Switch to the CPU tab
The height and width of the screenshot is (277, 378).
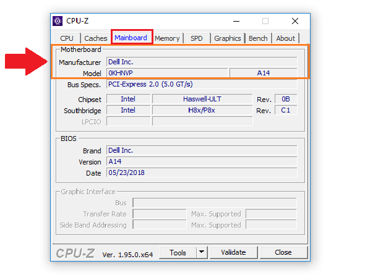click(x=66, y=38)
